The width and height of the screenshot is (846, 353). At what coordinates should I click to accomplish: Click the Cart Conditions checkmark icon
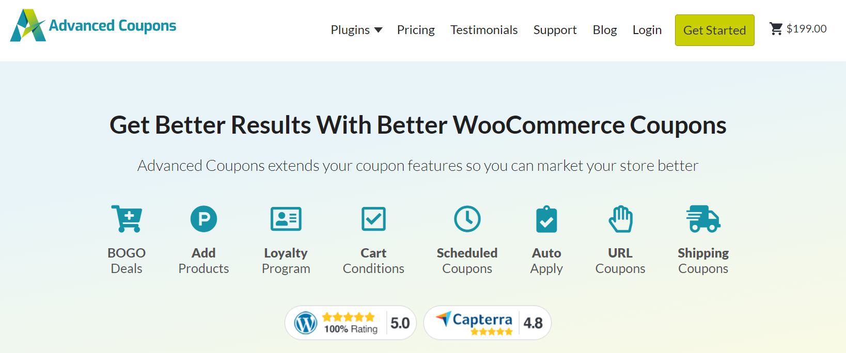[x=373, y=219]
